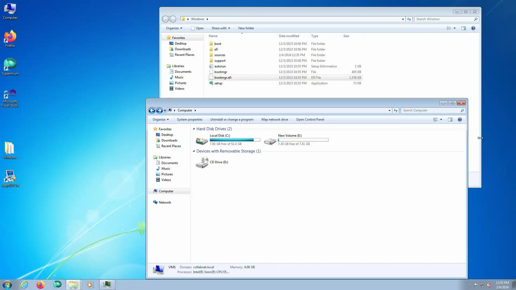Open Organize dropdown in Computer window
516x290 pixels.
pos(161,119)
